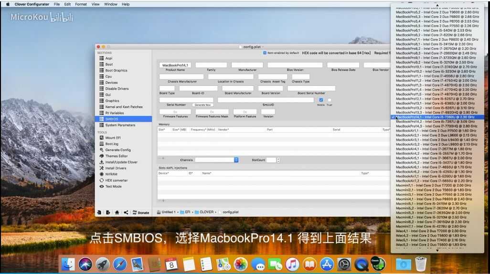The width and height of the screenshot is (490, 274).
Task: Open the Devices section
Action: 111,82
